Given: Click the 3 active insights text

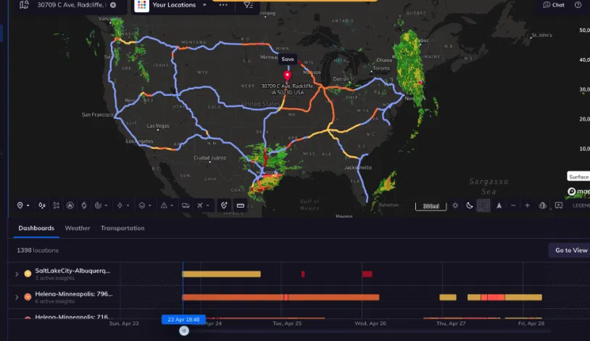Looking at the screenshot, I should [x=55, y=278].
